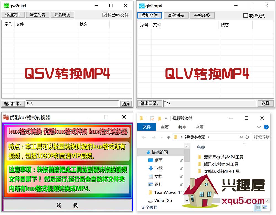Click 清空列表 in the qsv2mp4 window

coord(38,15)
